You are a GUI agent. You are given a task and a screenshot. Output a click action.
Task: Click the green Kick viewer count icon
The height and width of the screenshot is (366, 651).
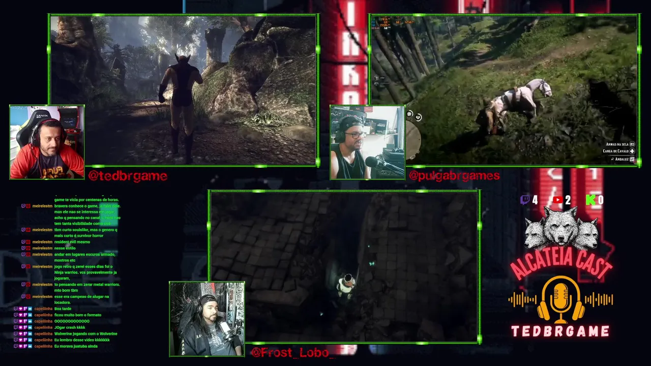click(x=590, y=200)
